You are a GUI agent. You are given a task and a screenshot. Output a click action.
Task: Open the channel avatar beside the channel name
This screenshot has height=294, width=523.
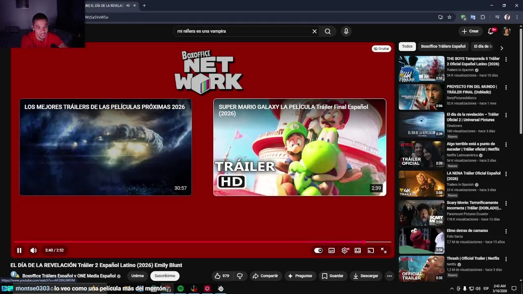click(x=14, y=275)
